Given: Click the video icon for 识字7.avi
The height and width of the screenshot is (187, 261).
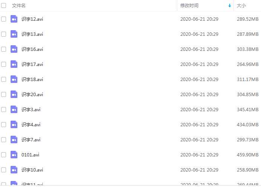Looking at the screenshot, I should point(14,139).
